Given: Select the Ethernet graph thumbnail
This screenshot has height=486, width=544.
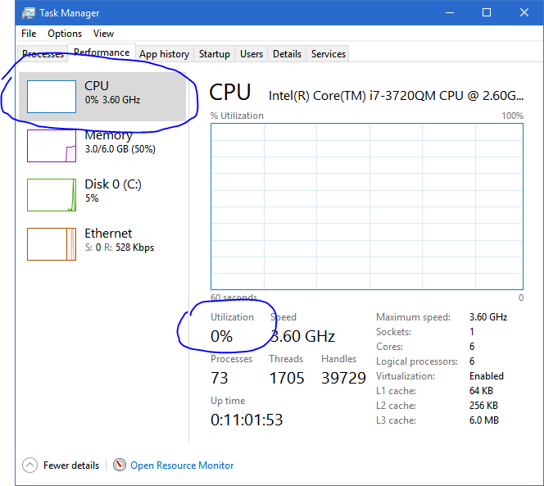Looking at the screenshot, I should [x=52, y=243].
